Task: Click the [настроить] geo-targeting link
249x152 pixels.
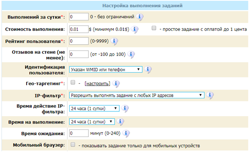Action: click(98, 84)
